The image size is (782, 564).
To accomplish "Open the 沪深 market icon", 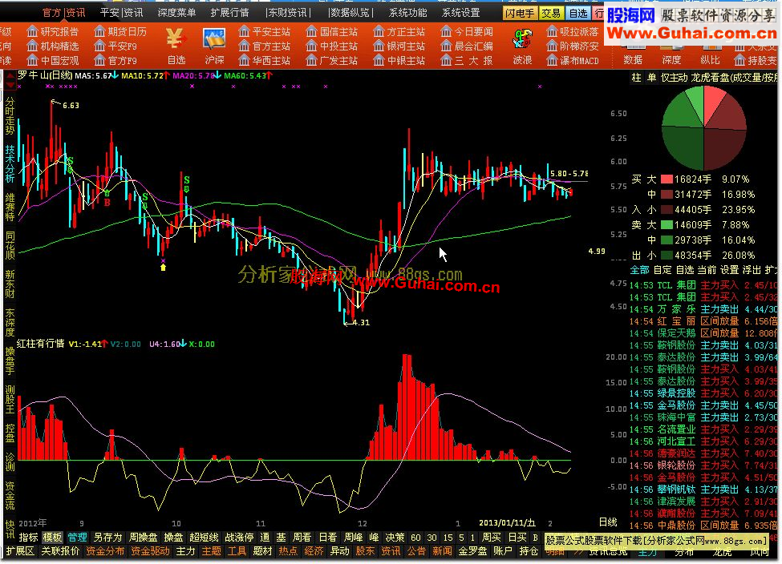I will [x=214, y=46].
